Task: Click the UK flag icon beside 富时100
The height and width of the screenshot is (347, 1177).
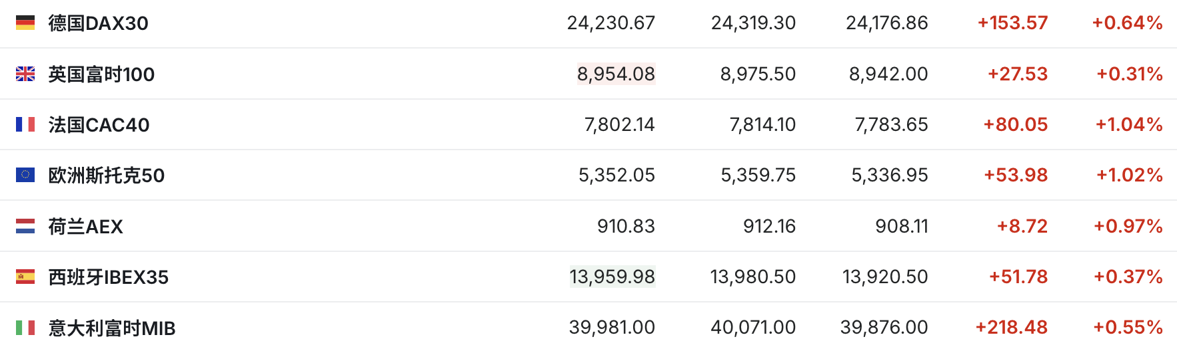Action: [25, 74]
